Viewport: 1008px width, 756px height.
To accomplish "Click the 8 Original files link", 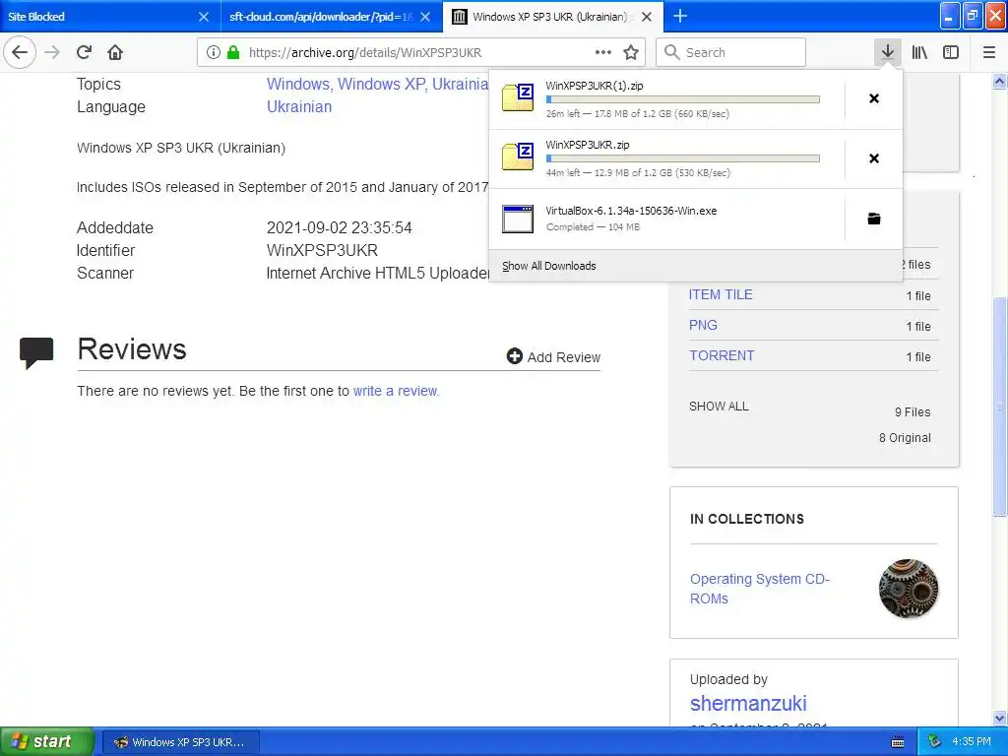I will (x=905, y=438).
